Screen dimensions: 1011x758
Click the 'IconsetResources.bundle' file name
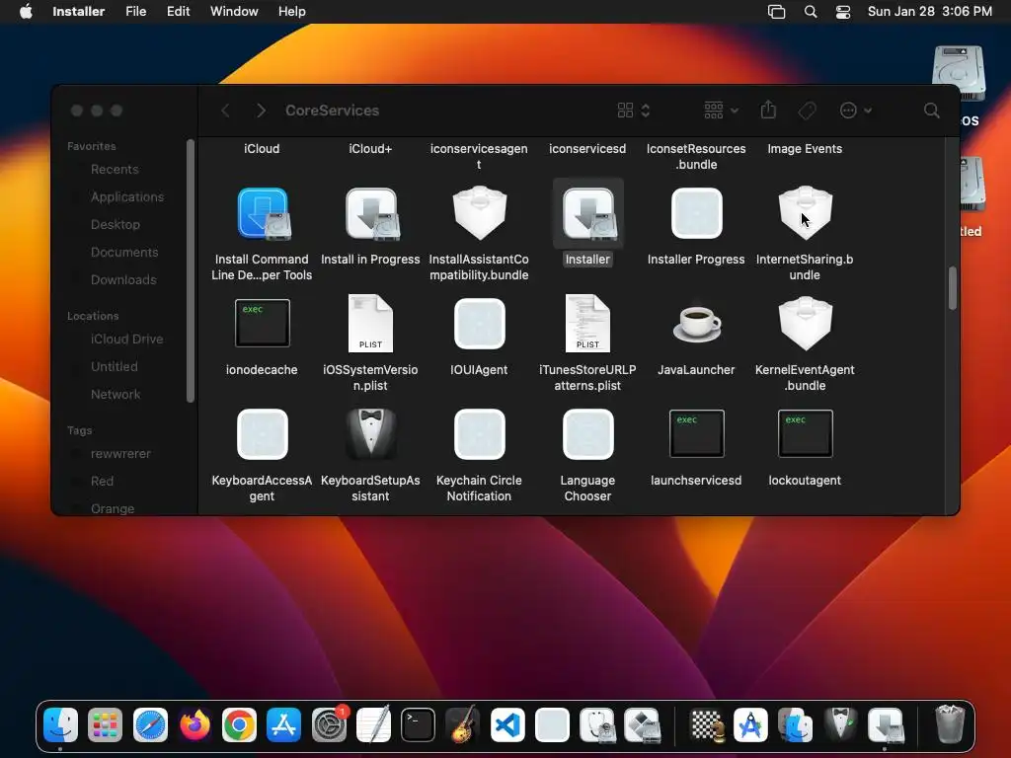click(696, 157)
